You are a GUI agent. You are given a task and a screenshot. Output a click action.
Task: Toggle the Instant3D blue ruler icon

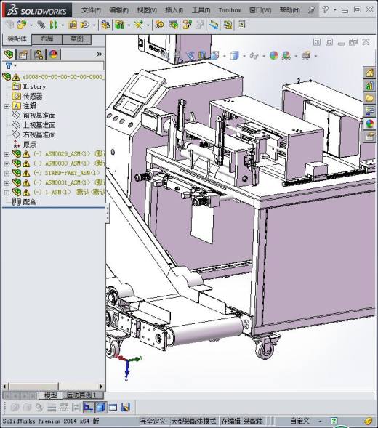214,25
